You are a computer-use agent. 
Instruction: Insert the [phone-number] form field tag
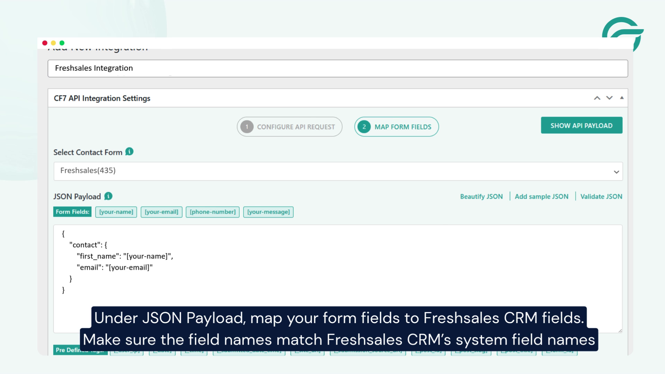[213, 212]
